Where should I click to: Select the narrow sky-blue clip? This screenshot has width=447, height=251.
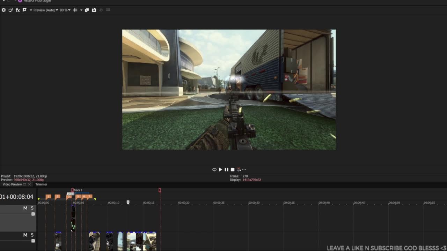click(x=120, y=241)
